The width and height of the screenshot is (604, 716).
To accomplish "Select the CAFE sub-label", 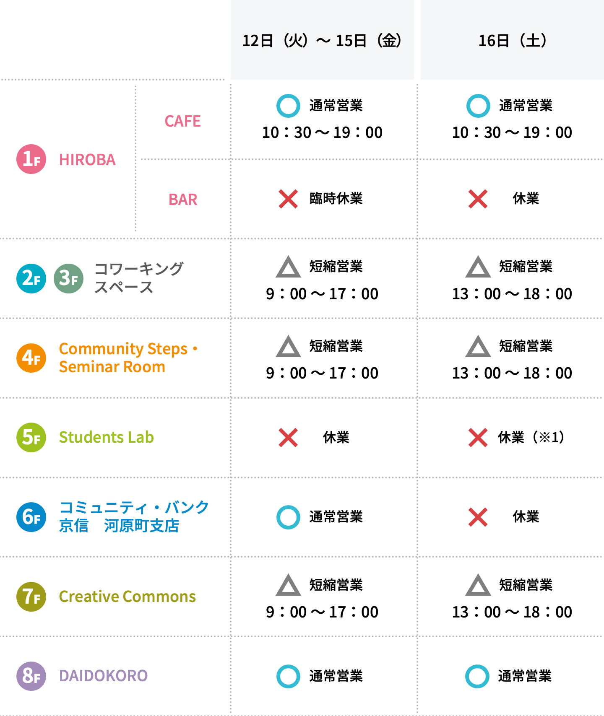I will coord(182,121).
